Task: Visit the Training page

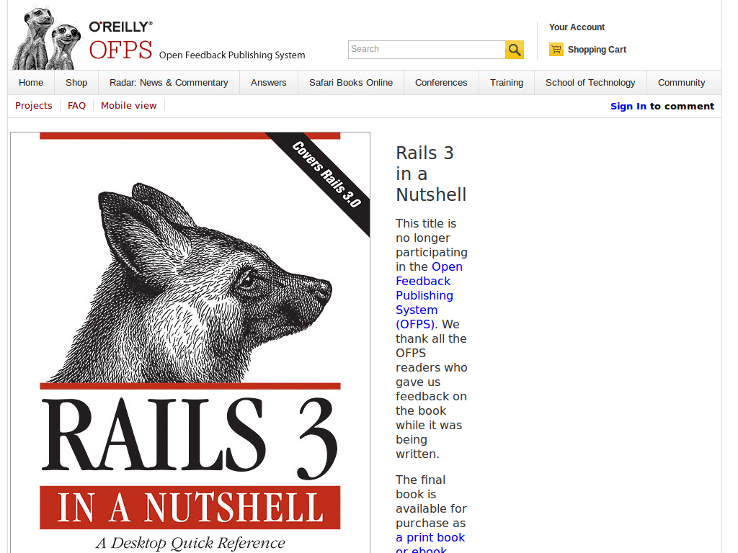Action: (506, 82)
